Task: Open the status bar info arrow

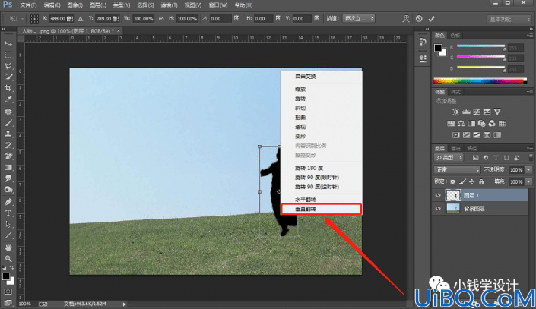Action: coord(124,304)
